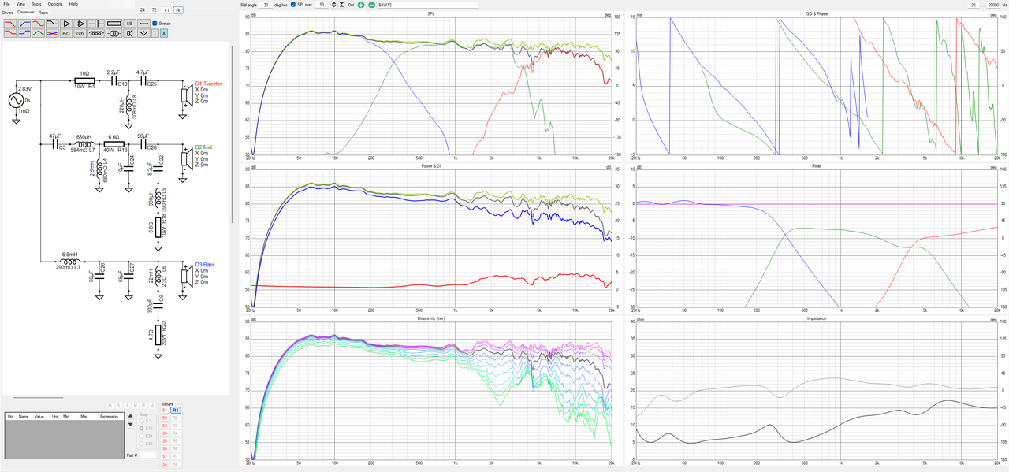Click the T toolbar button

155,34
